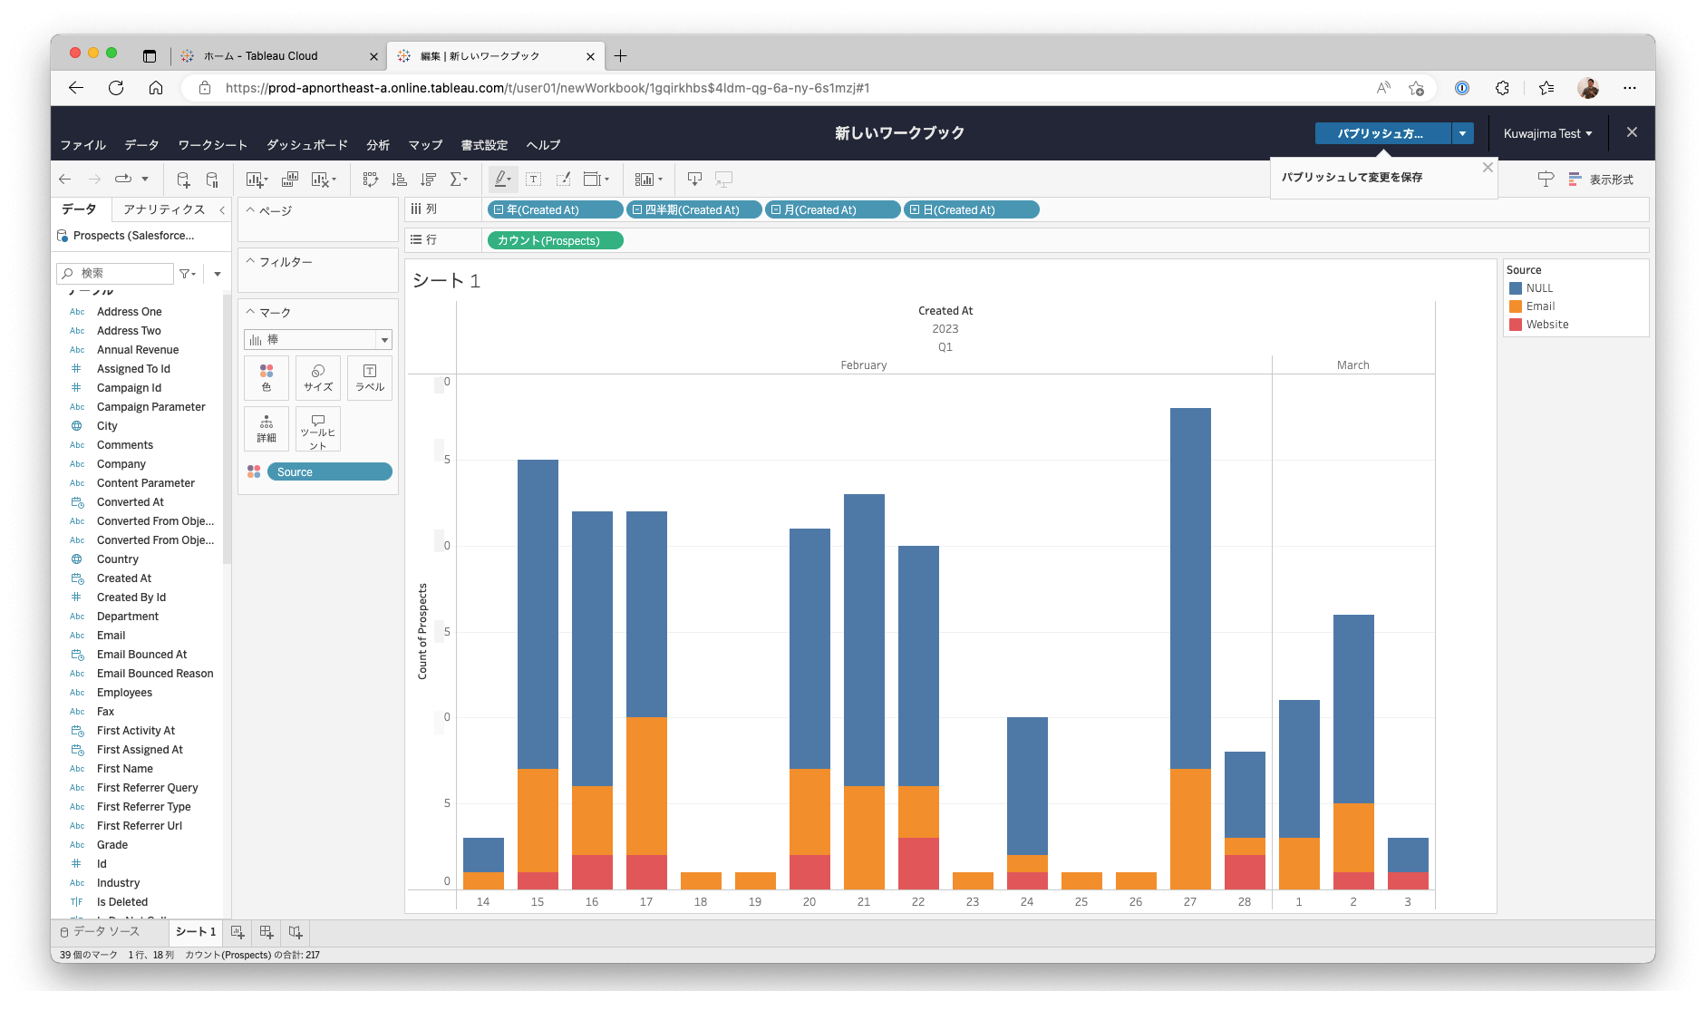Viewport: 1706px width, 1030px height.
Task: Click the Detail (詳細) mark card
Action: tap(267, 429)
